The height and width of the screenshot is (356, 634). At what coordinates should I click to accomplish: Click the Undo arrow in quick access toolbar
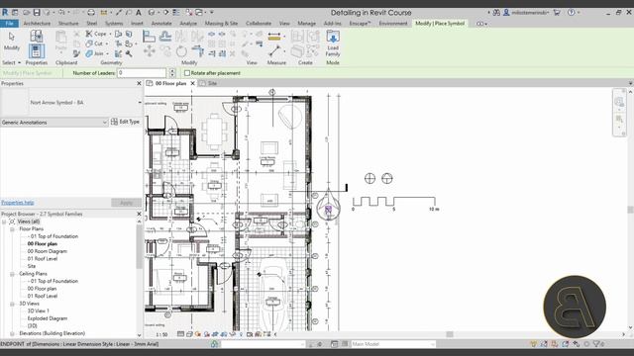[x=61, y=13]
